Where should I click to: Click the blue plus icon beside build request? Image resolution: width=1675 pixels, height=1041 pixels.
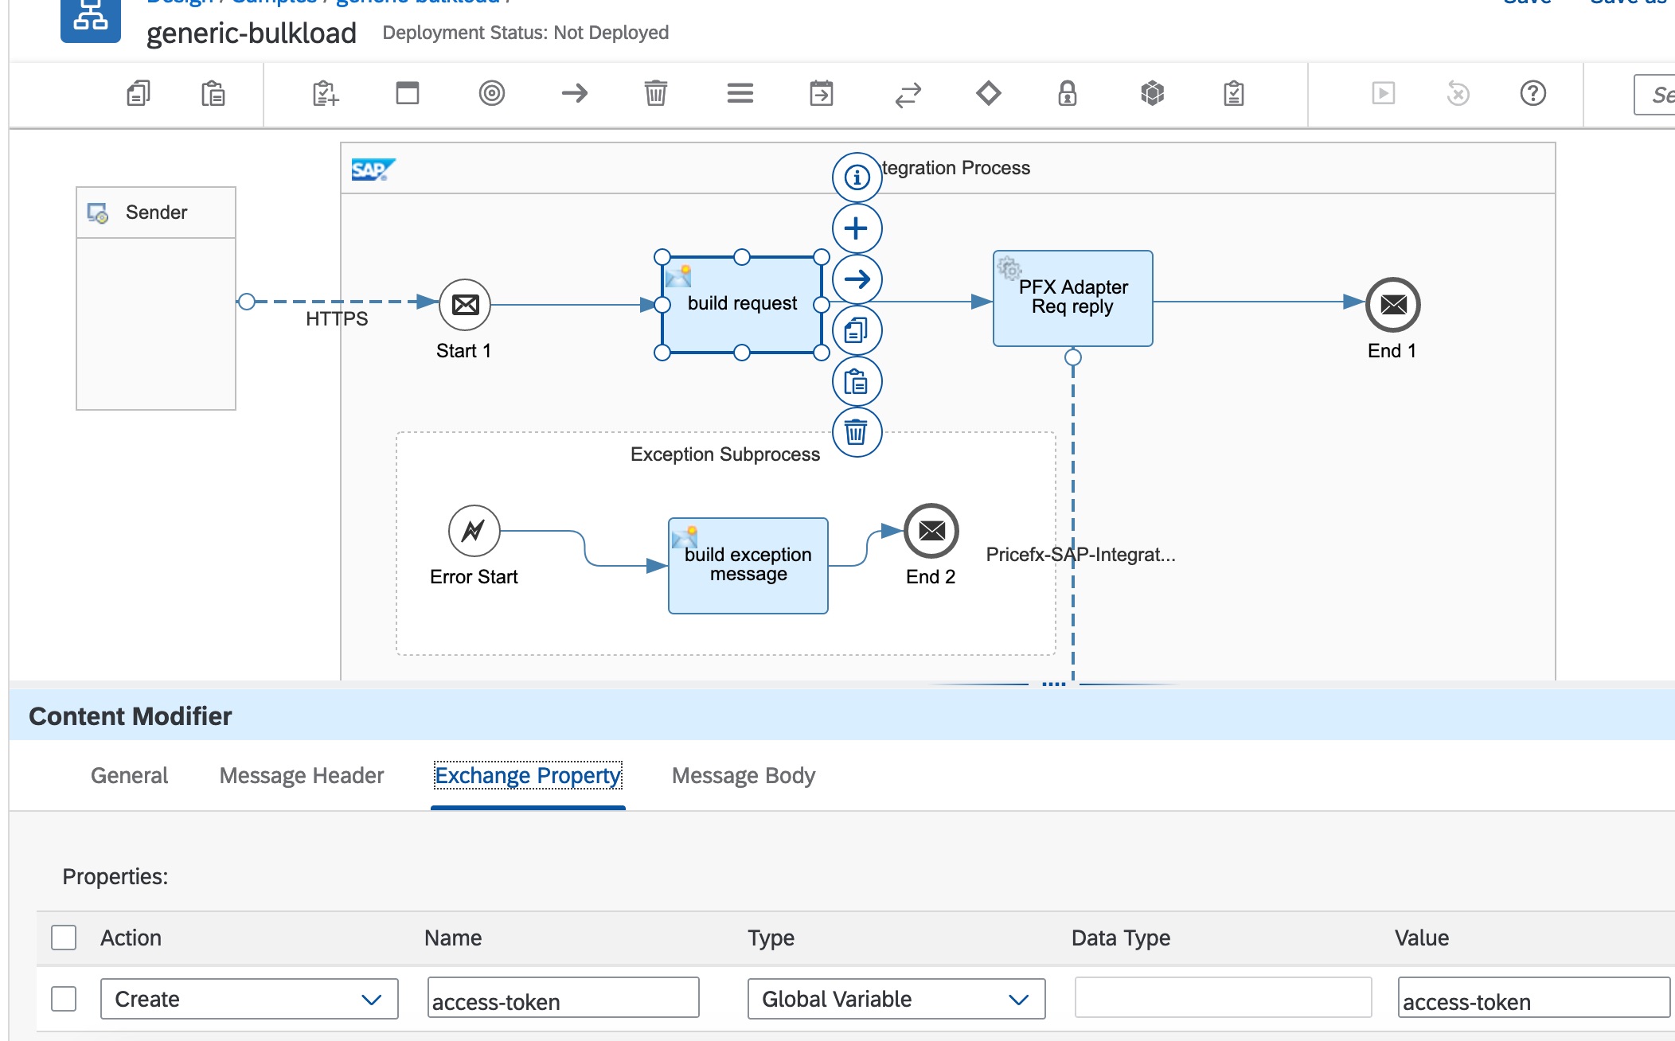(x=857, y=229)
